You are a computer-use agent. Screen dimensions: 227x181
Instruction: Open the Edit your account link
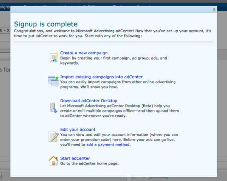(x=78, y=129)
